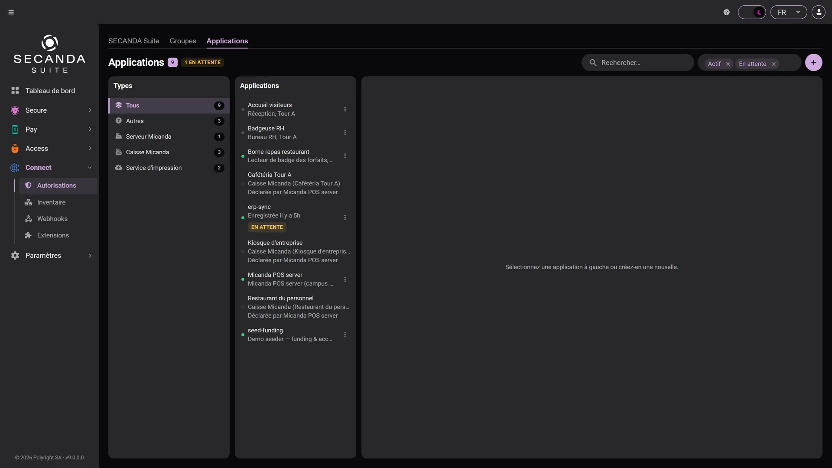This screenshot has width=832, height=468.
Task: Click the help question mark icon
Action: [x=727, y=12]
